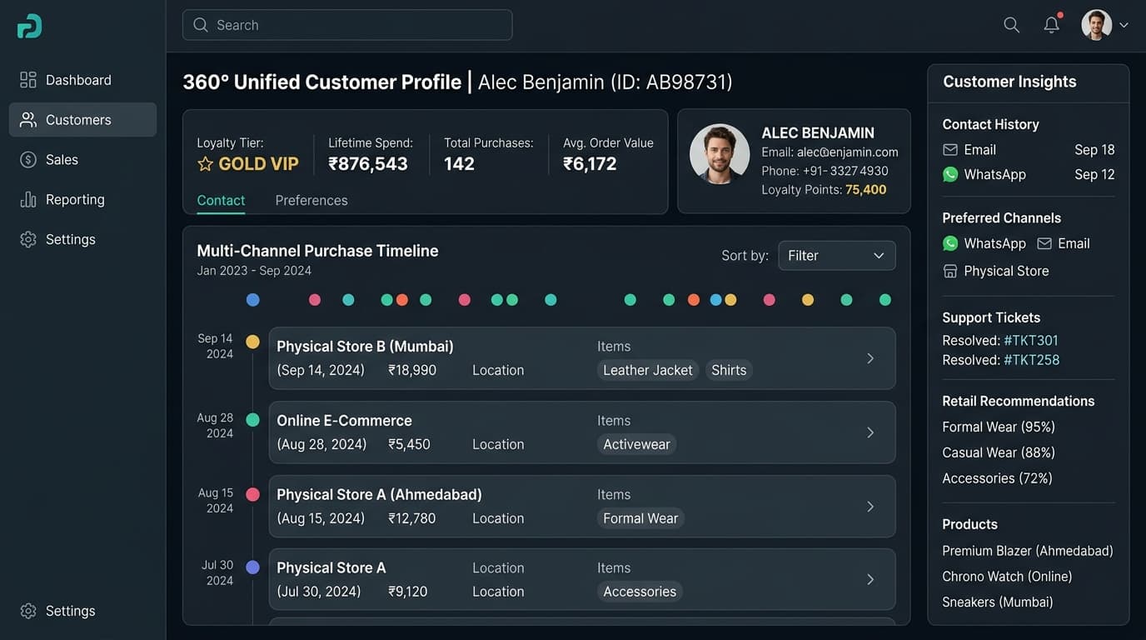Open notifications with the bell icon

click(x=1052, y=25)
